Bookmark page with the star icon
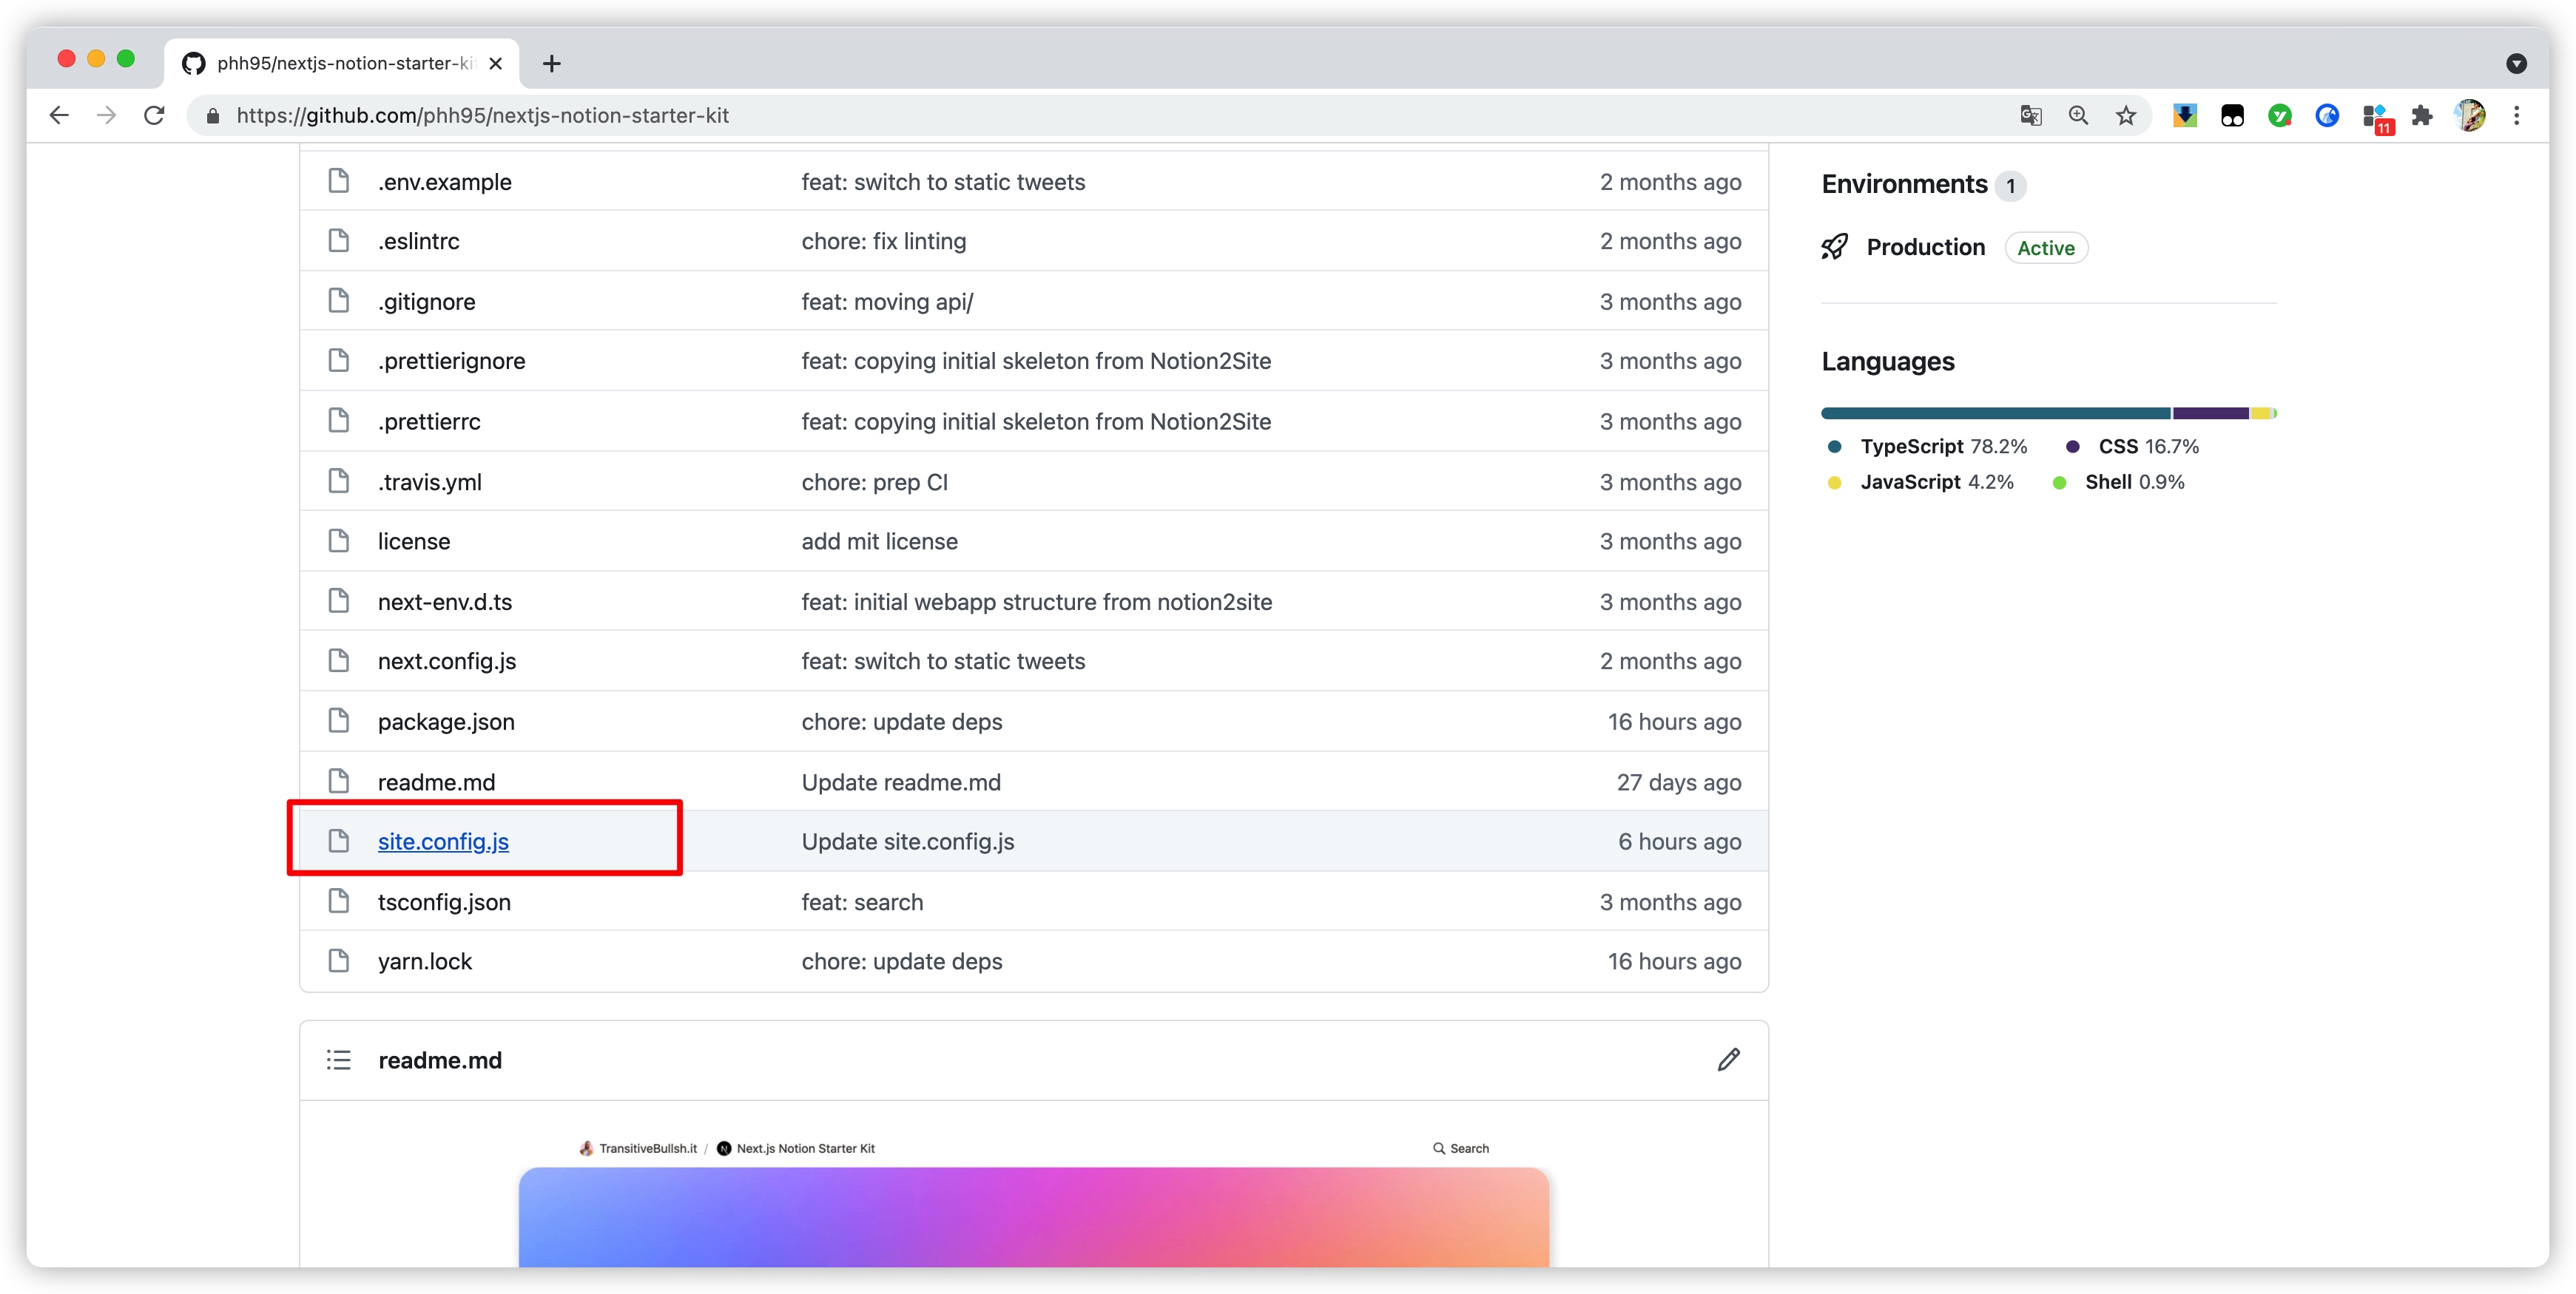Viewport: 2576px width, 1294px height. (x=2126, y=116)
